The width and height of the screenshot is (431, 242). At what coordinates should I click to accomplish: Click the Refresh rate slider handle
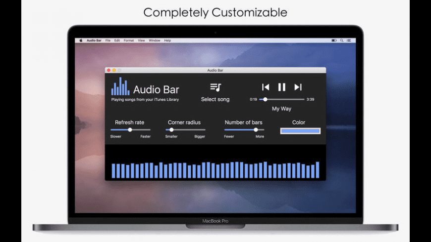click(x=130, y=129)
